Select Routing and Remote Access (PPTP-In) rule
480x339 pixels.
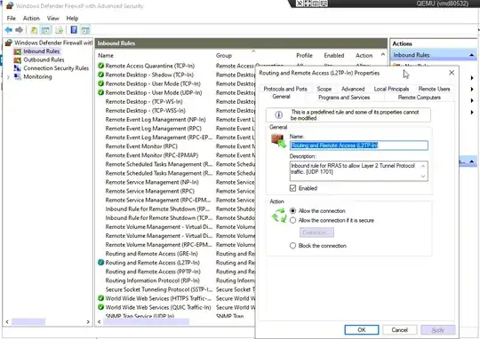(x=153, y=272)
